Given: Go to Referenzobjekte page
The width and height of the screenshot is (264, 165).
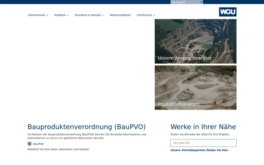Looking at the screenshot, I should coord(120,15).
